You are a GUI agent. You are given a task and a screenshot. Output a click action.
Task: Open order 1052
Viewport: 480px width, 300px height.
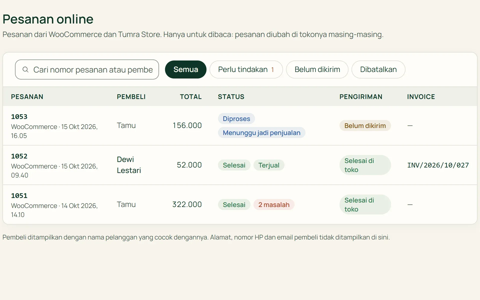coord(19,156)
